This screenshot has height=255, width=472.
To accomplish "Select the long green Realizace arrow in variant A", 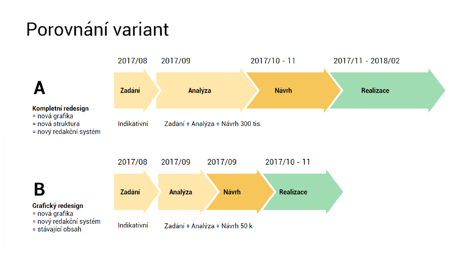I will click(376, 91).
